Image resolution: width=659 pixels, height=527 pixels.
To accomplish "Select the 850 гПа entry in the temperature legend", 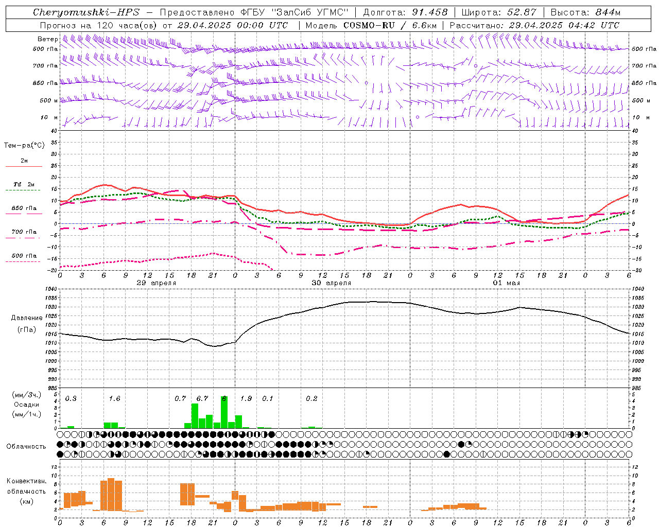I will (x=24, y=210).
